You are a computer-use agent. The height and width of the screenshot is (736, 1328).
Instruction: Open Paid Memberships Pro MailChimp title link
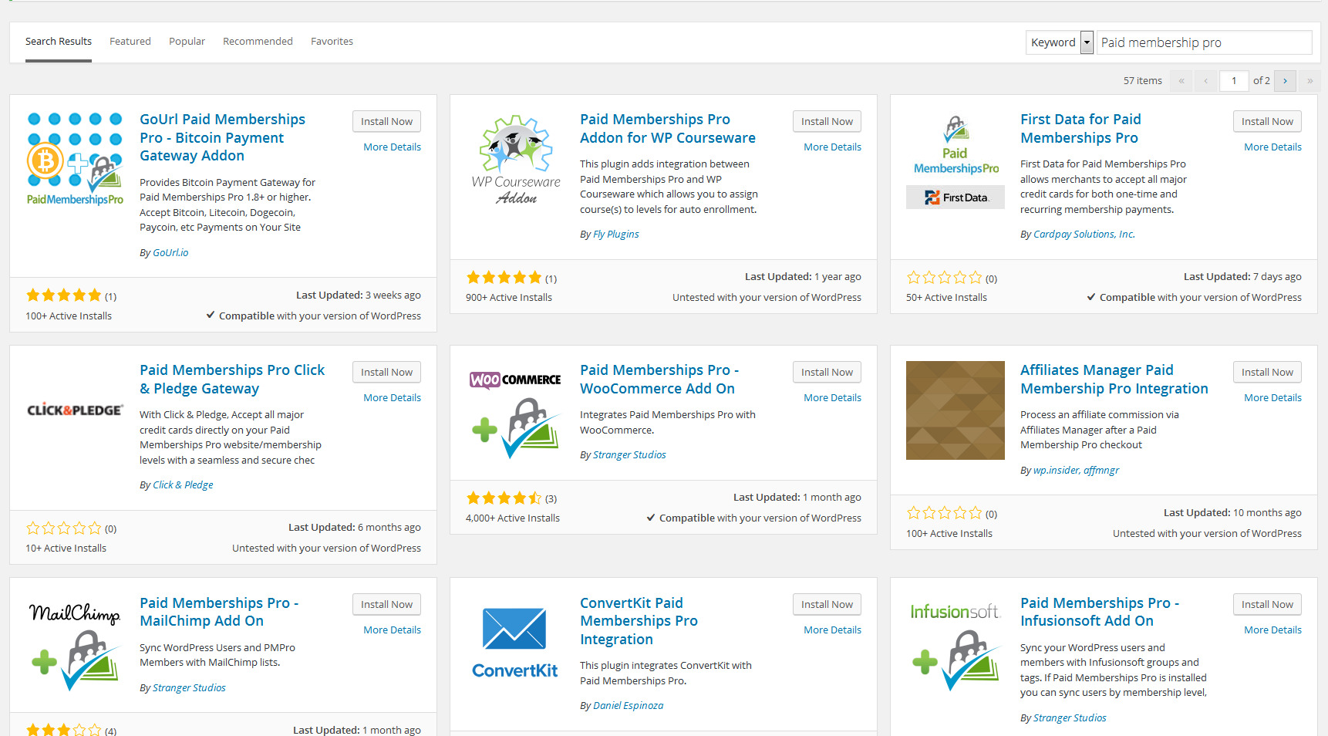click(x=219, y=612)
